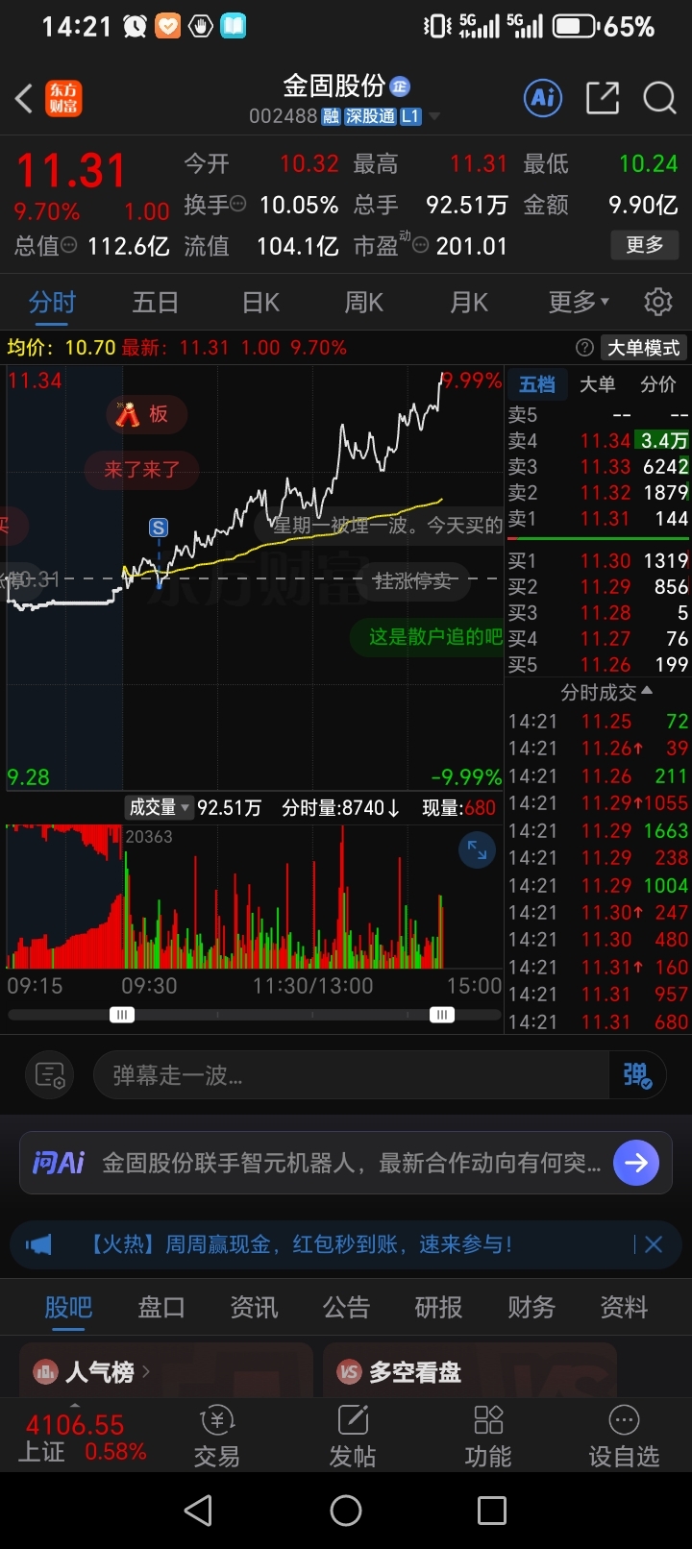Tap the back arrow icon
The width and height of the screenshot is (692, 1549).
tap(25, 98)
